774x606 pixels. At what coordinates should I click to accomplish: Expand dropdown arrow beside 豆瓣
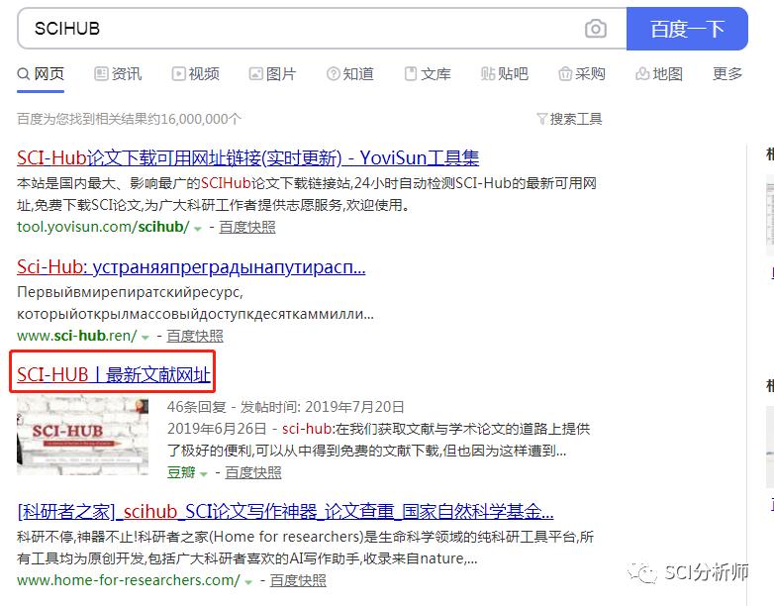(x=203, y=474)
